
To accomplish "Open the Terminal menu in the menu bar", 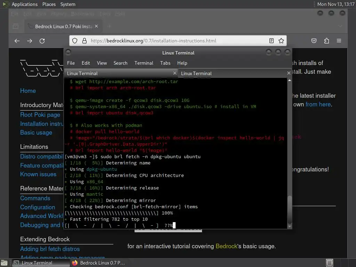I will tap(144, 63).
